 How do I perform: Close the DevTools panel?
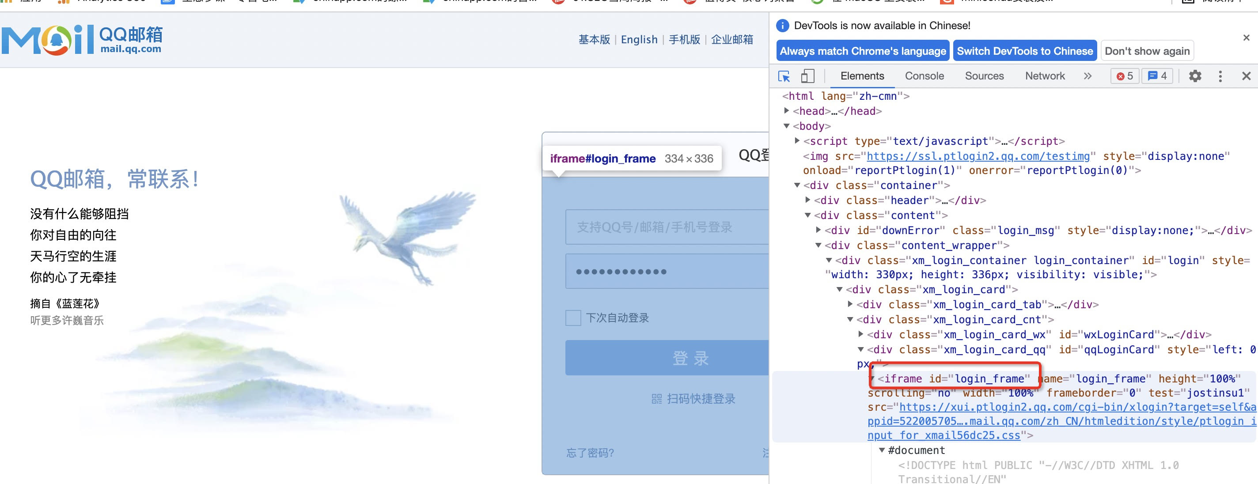coord(1246,76)
